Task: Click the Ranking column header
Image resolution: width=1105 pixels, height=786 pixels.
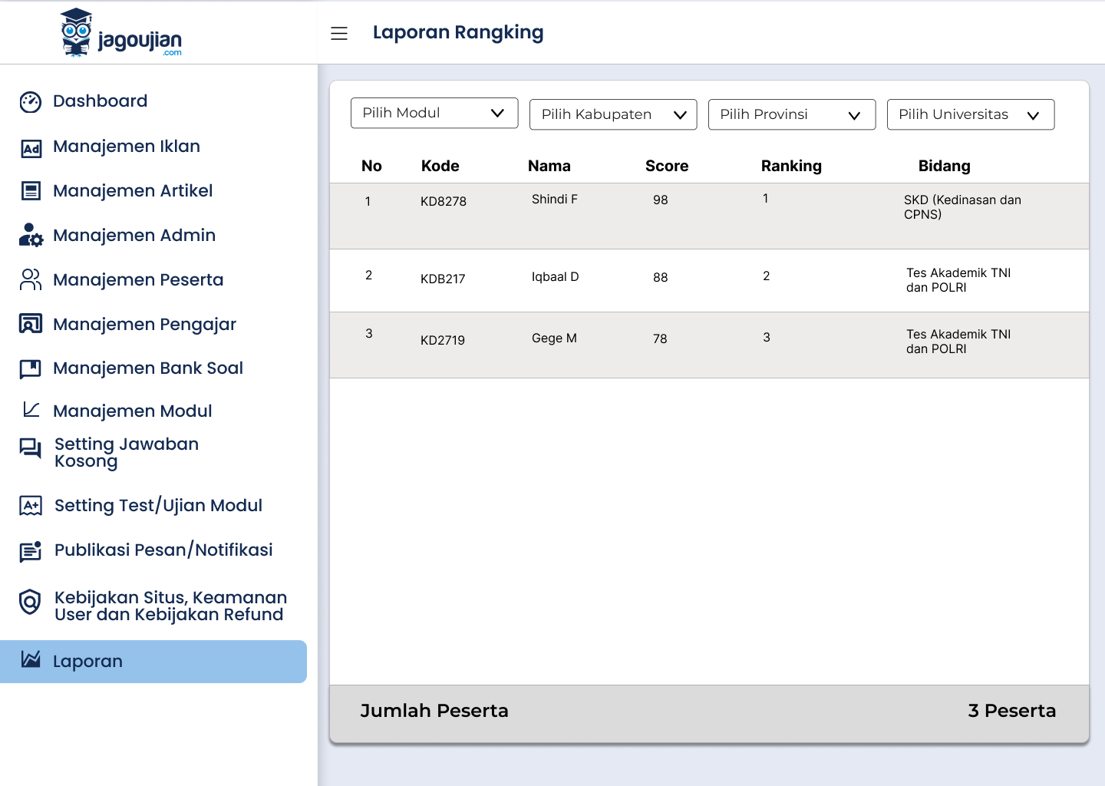Action: point(791,166)
